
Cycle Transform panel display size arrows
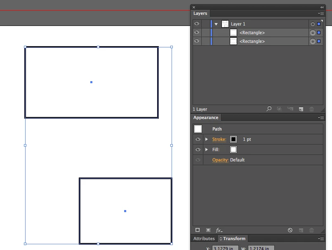click(221, 238)
